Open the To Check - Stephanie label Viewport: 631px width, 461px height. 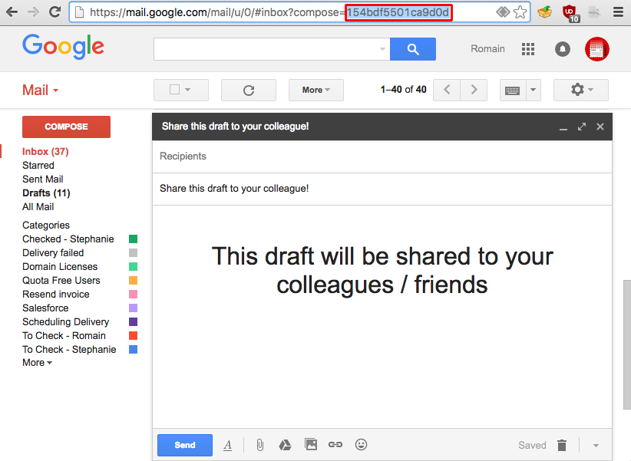click(x=69, y=349)
